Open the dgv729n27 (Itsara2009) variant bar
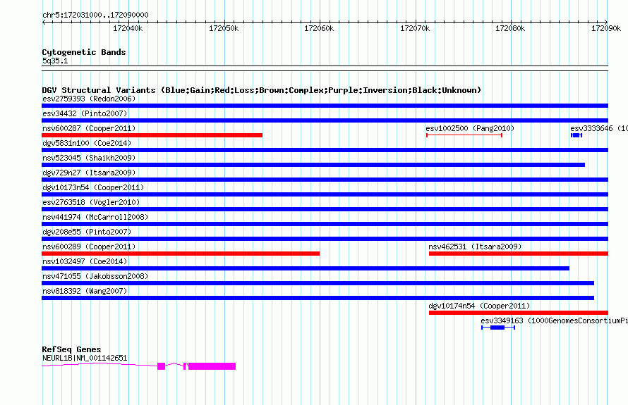The image size is (628, 405). pyautogui.click(x=325, y=180)
